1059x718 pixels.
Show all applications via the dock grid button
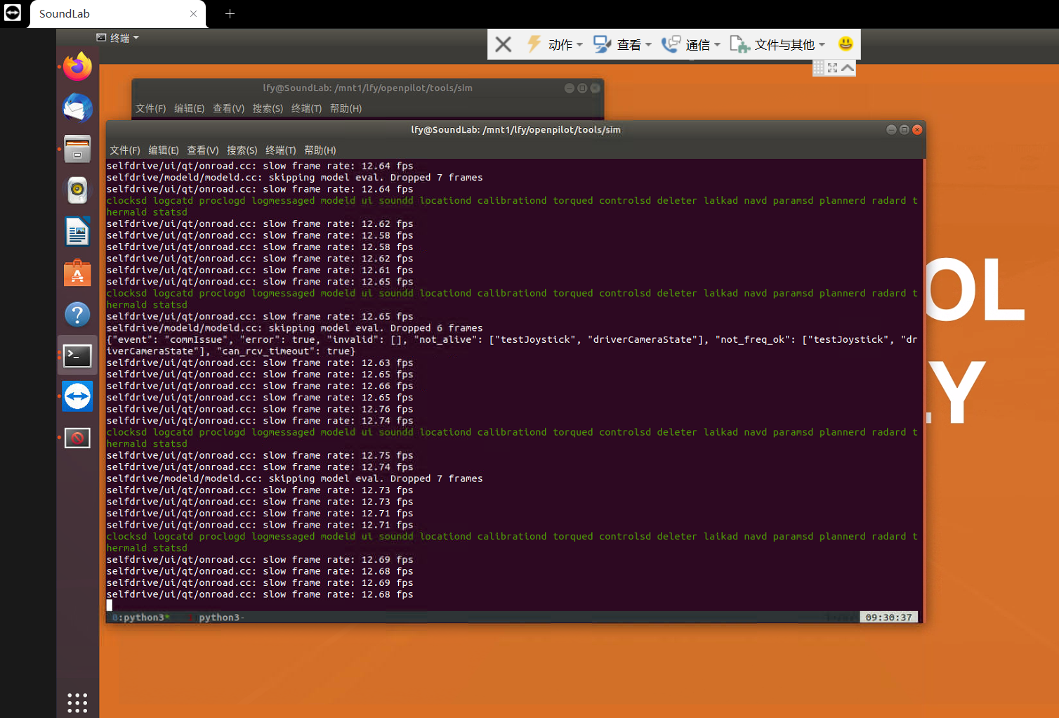(x=77, y=702)
